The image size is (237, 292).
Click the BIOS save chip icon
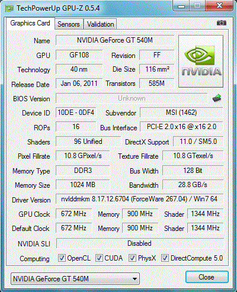tap(217, 98)
